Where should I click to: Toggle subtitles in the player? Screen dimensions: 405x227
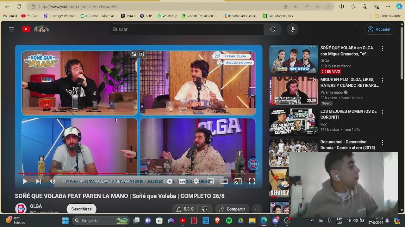182,181
